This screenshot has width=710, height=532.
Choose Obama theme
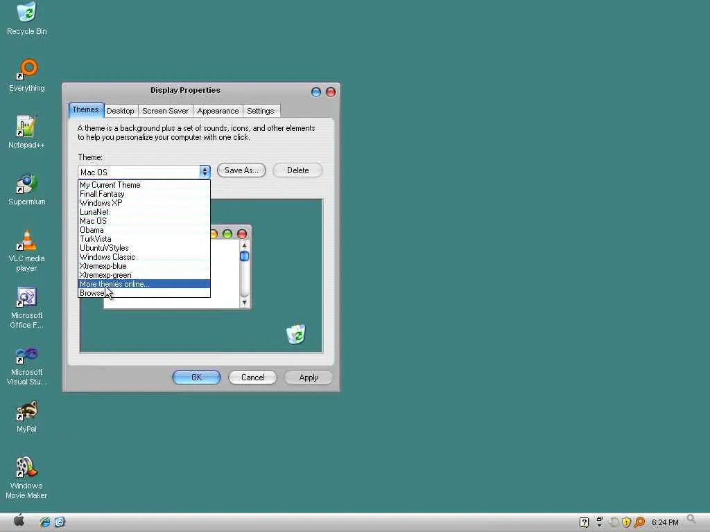point(144,230)
